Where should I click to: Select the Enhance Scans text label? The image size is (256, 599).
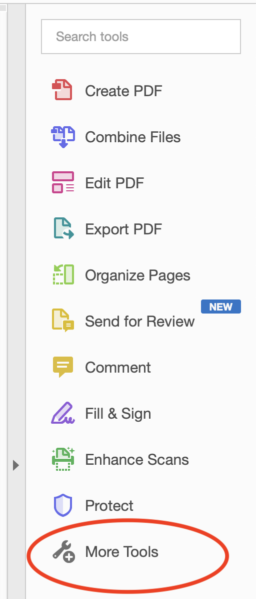click(x=137, y=459)
